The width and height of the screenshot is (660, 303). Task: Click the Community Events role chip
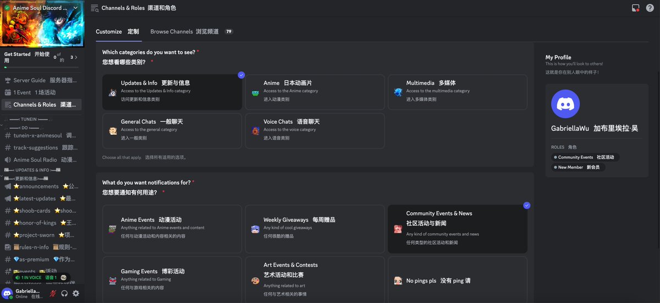[585, 157]
